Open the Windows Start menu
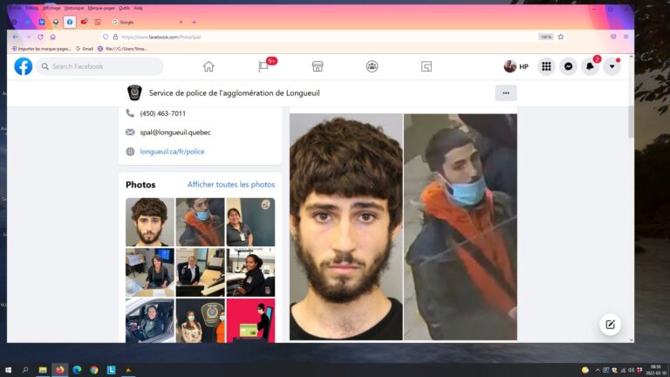The width and height of the screenshot is (670, 377). 9,370
